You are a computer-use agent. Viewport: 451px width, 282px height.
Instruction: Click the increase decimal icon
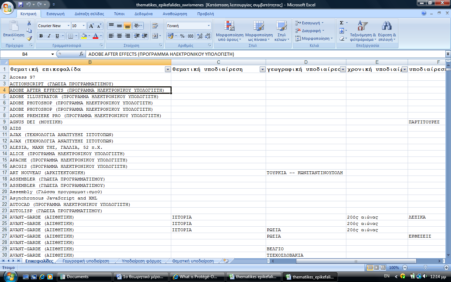199,36
